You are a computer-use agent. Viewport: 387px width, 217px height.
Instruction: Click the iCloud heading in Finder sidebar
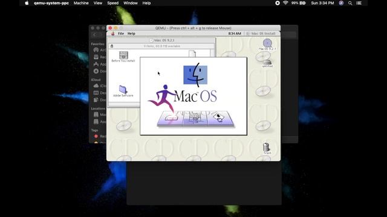coord(96,80)
